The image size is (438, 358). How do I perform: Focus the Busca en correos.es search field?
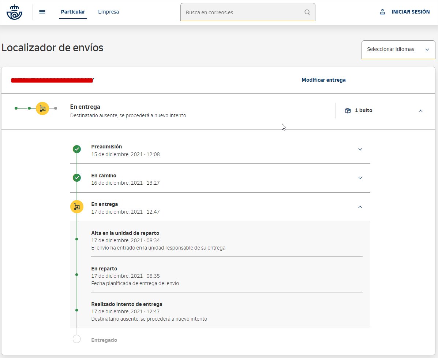pos(248,12)
